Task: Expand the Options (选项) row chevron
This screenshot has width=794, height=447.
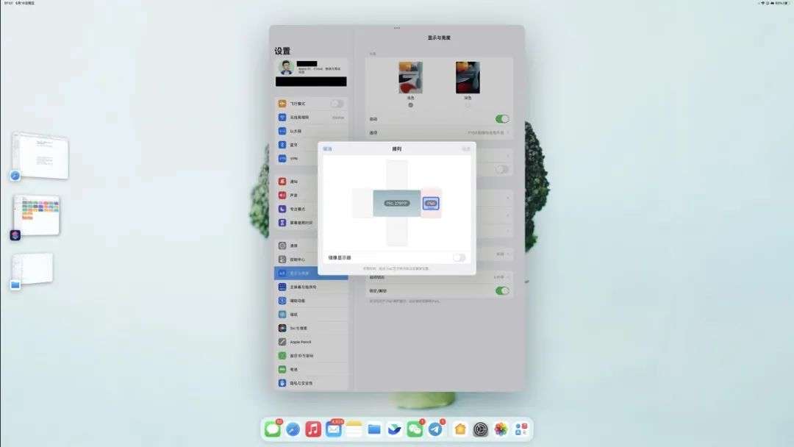Action: click(x=507, y=132)
